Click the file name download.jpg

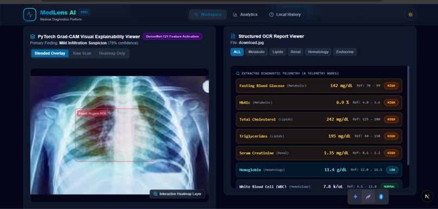coord(251,43)
